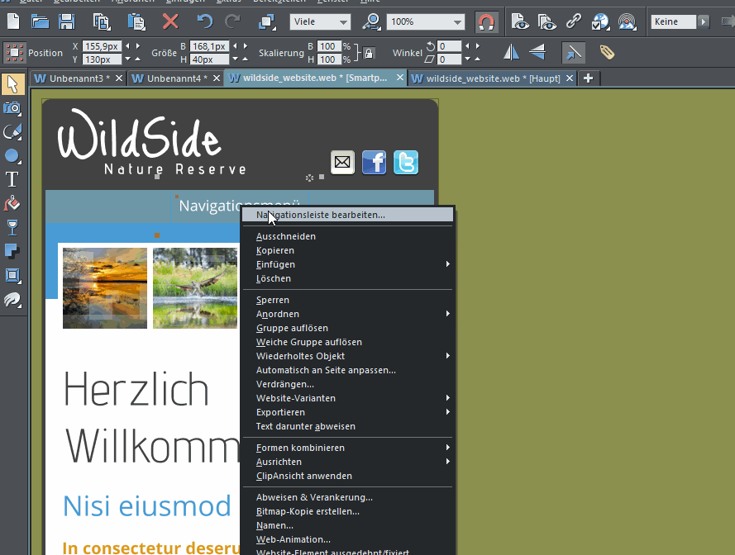Select the Text tool

coord(12,180)
